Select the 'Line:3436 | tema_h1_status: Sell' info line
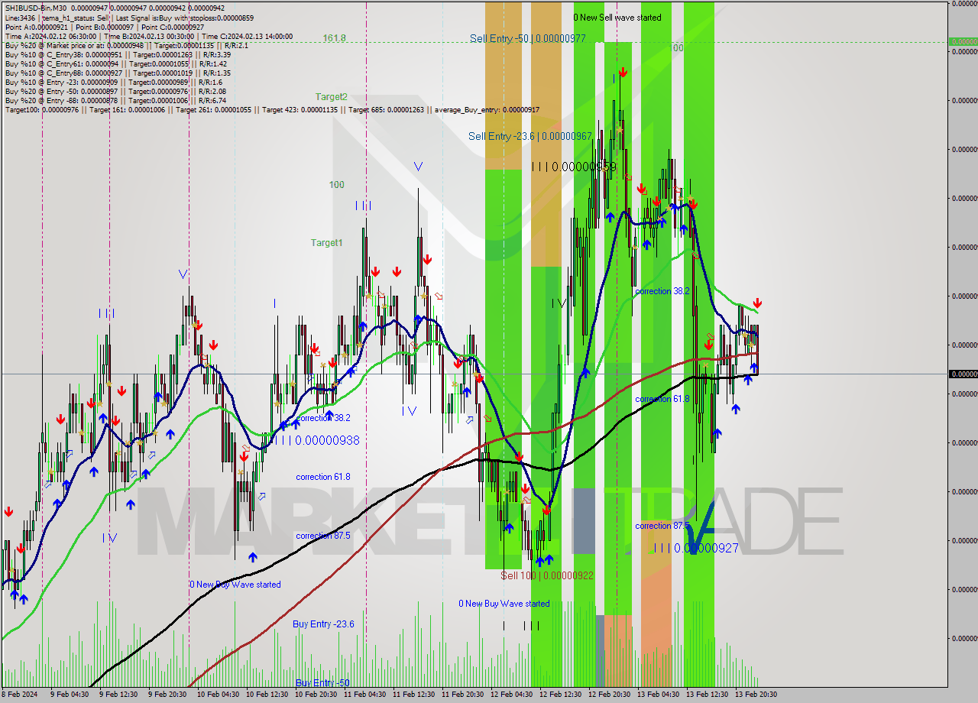 [x=129, y=18]
